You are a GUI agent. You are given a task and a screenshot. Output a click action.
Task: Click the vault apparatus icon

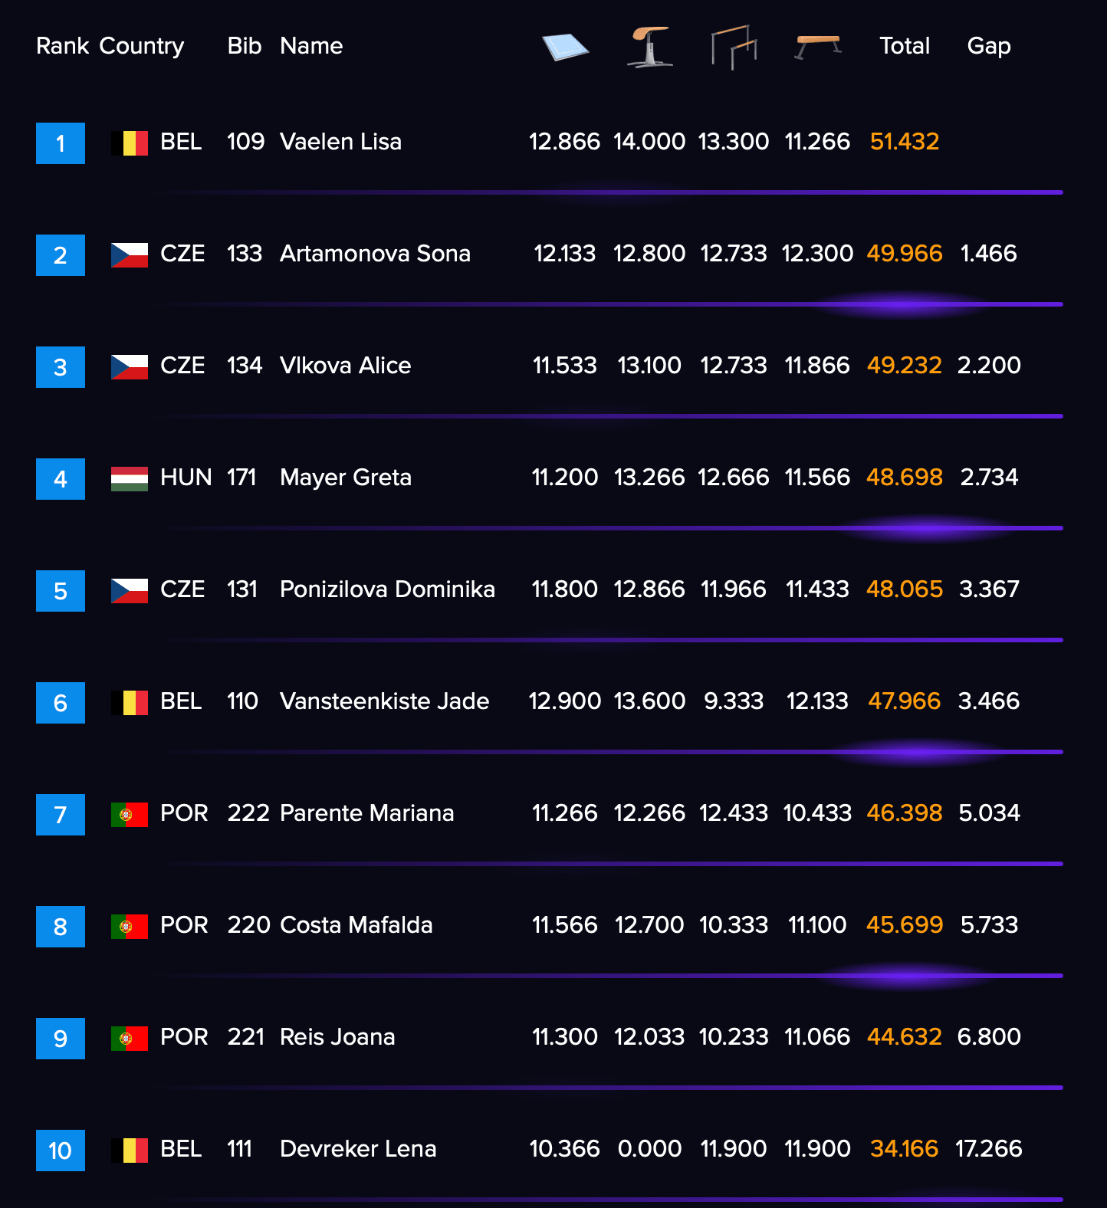tap(650, 48)
